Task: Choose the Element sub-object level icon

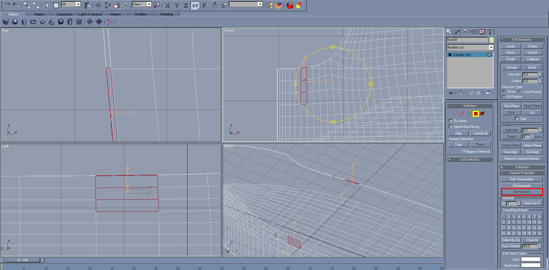Action: [482, 113]
